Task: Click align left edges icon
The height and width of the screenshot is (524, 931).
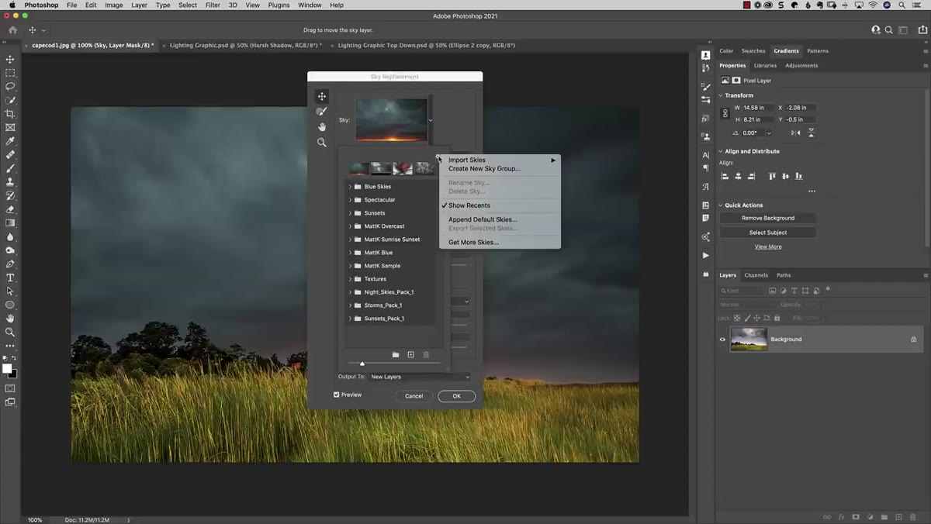Action: point(725,176)
